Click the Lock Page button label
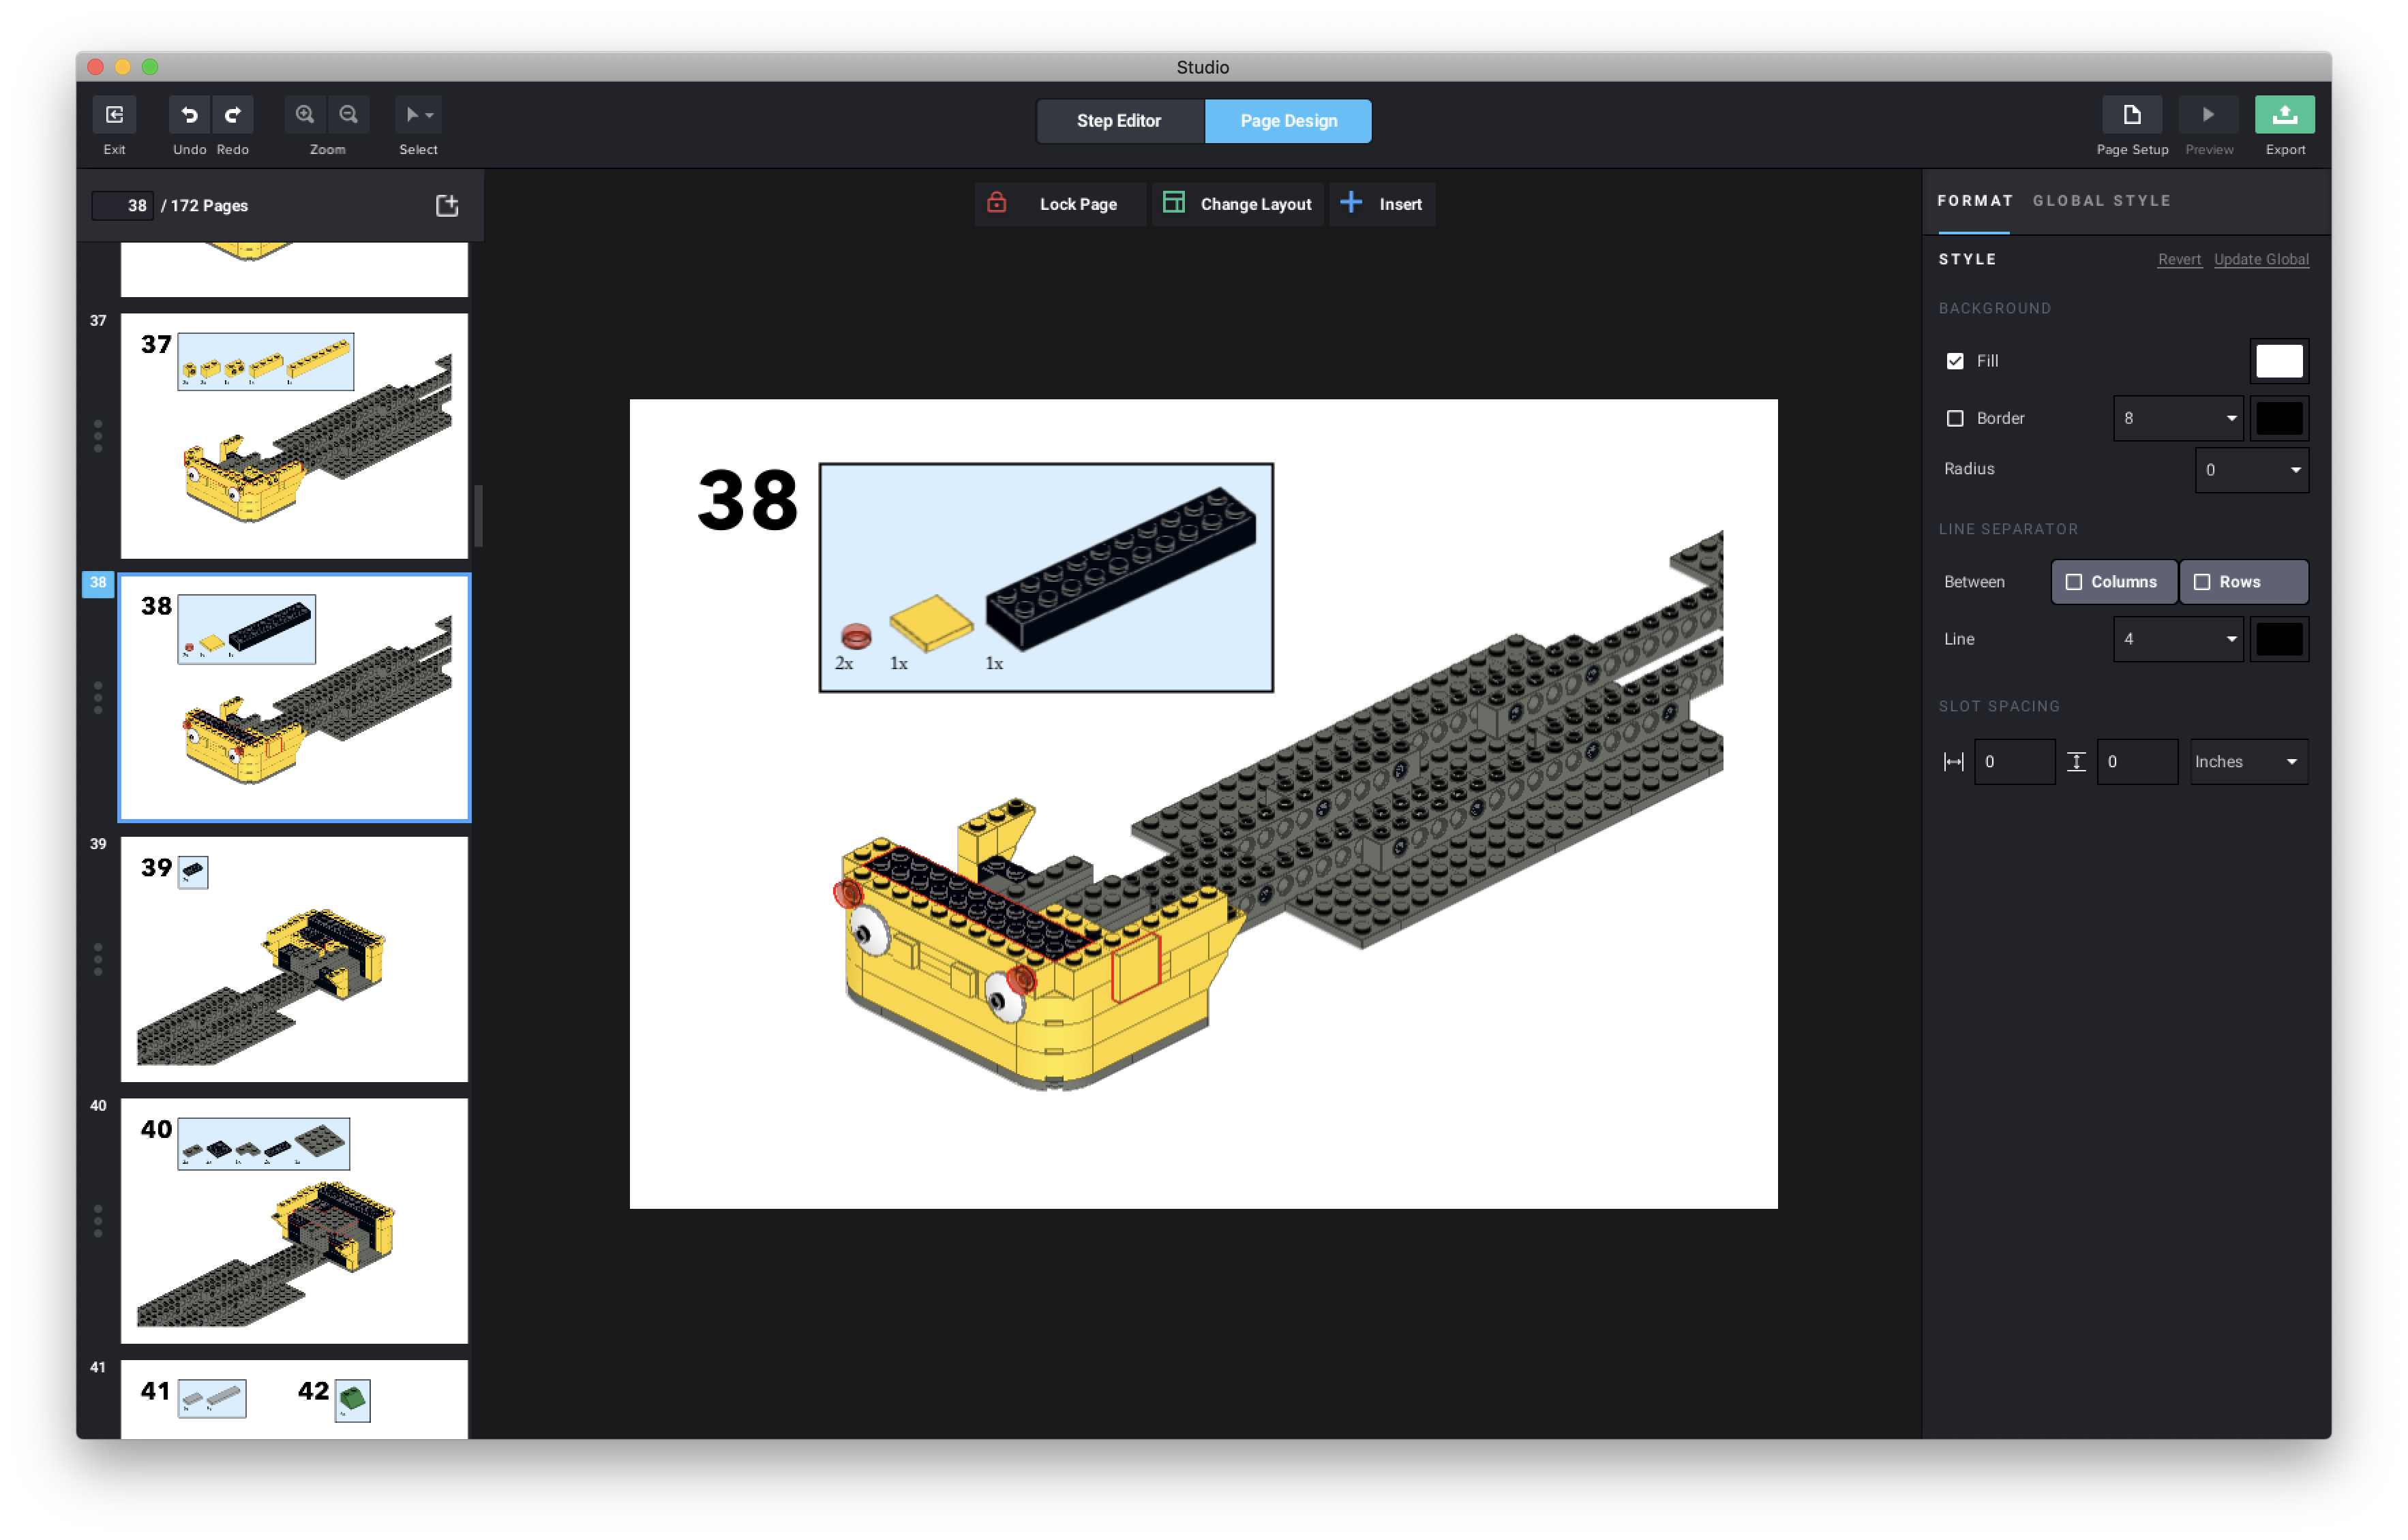This screenshot has height=1540, width=2408. point(1077,204)
